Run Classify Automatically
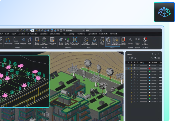Screen dimensions: 175x121 [x=86, y=41]
